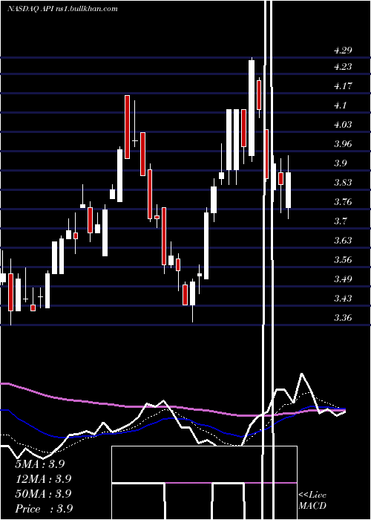Viewport: 371px width, 520px height.
Task: Click the 3.49 price axis label
Action: 343,279
